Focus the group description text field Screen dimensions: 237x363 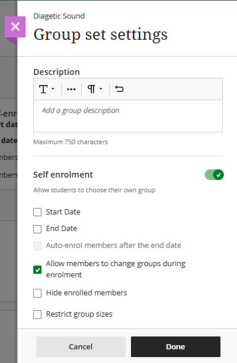pos(128,116)
